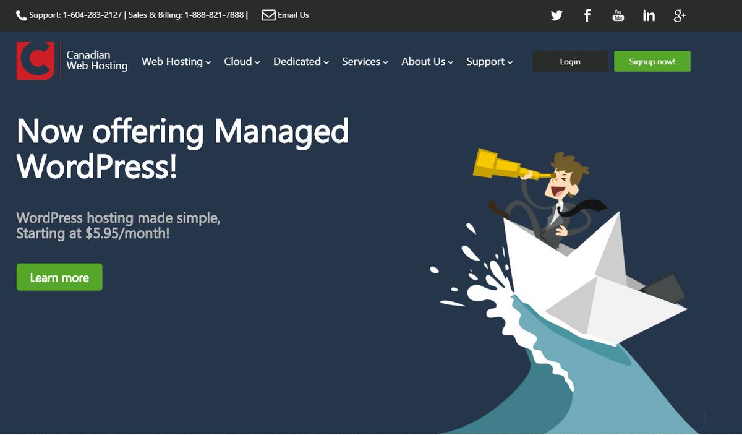Click the Now offering Managed WordPress! headline

tap(183, 149)
